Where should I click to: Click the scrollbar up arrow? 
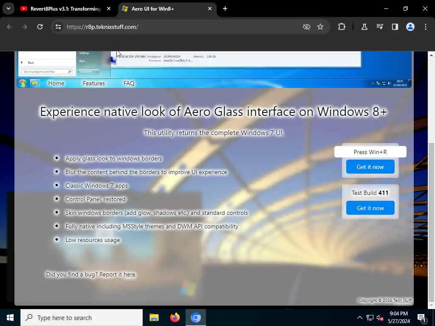431,56
